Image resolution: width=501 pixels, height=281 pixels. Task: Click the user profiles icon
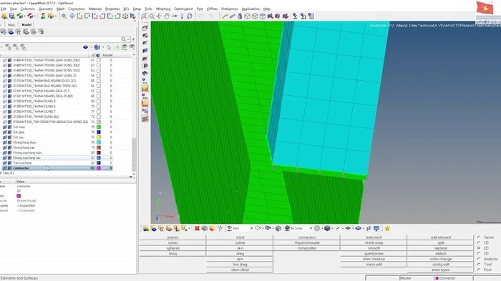tap(43, 16)
